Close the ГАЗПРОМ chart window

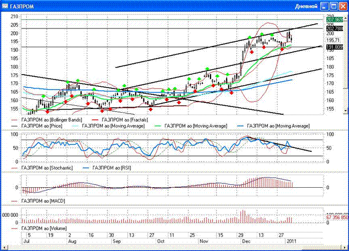click(x=343, y=6)
